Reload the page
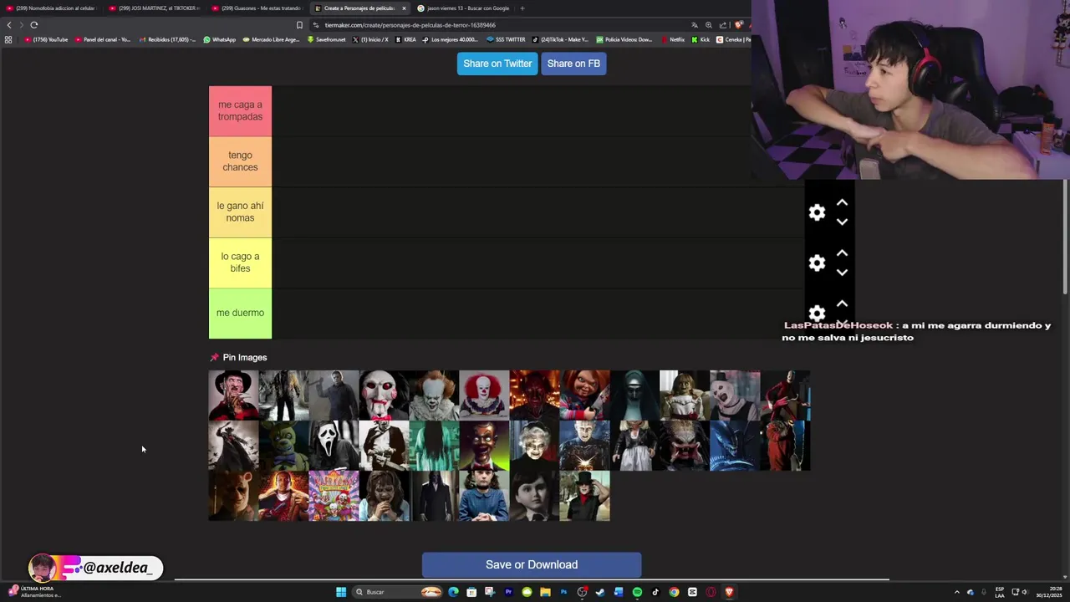Screen dimensions: 1070x602 34,25
